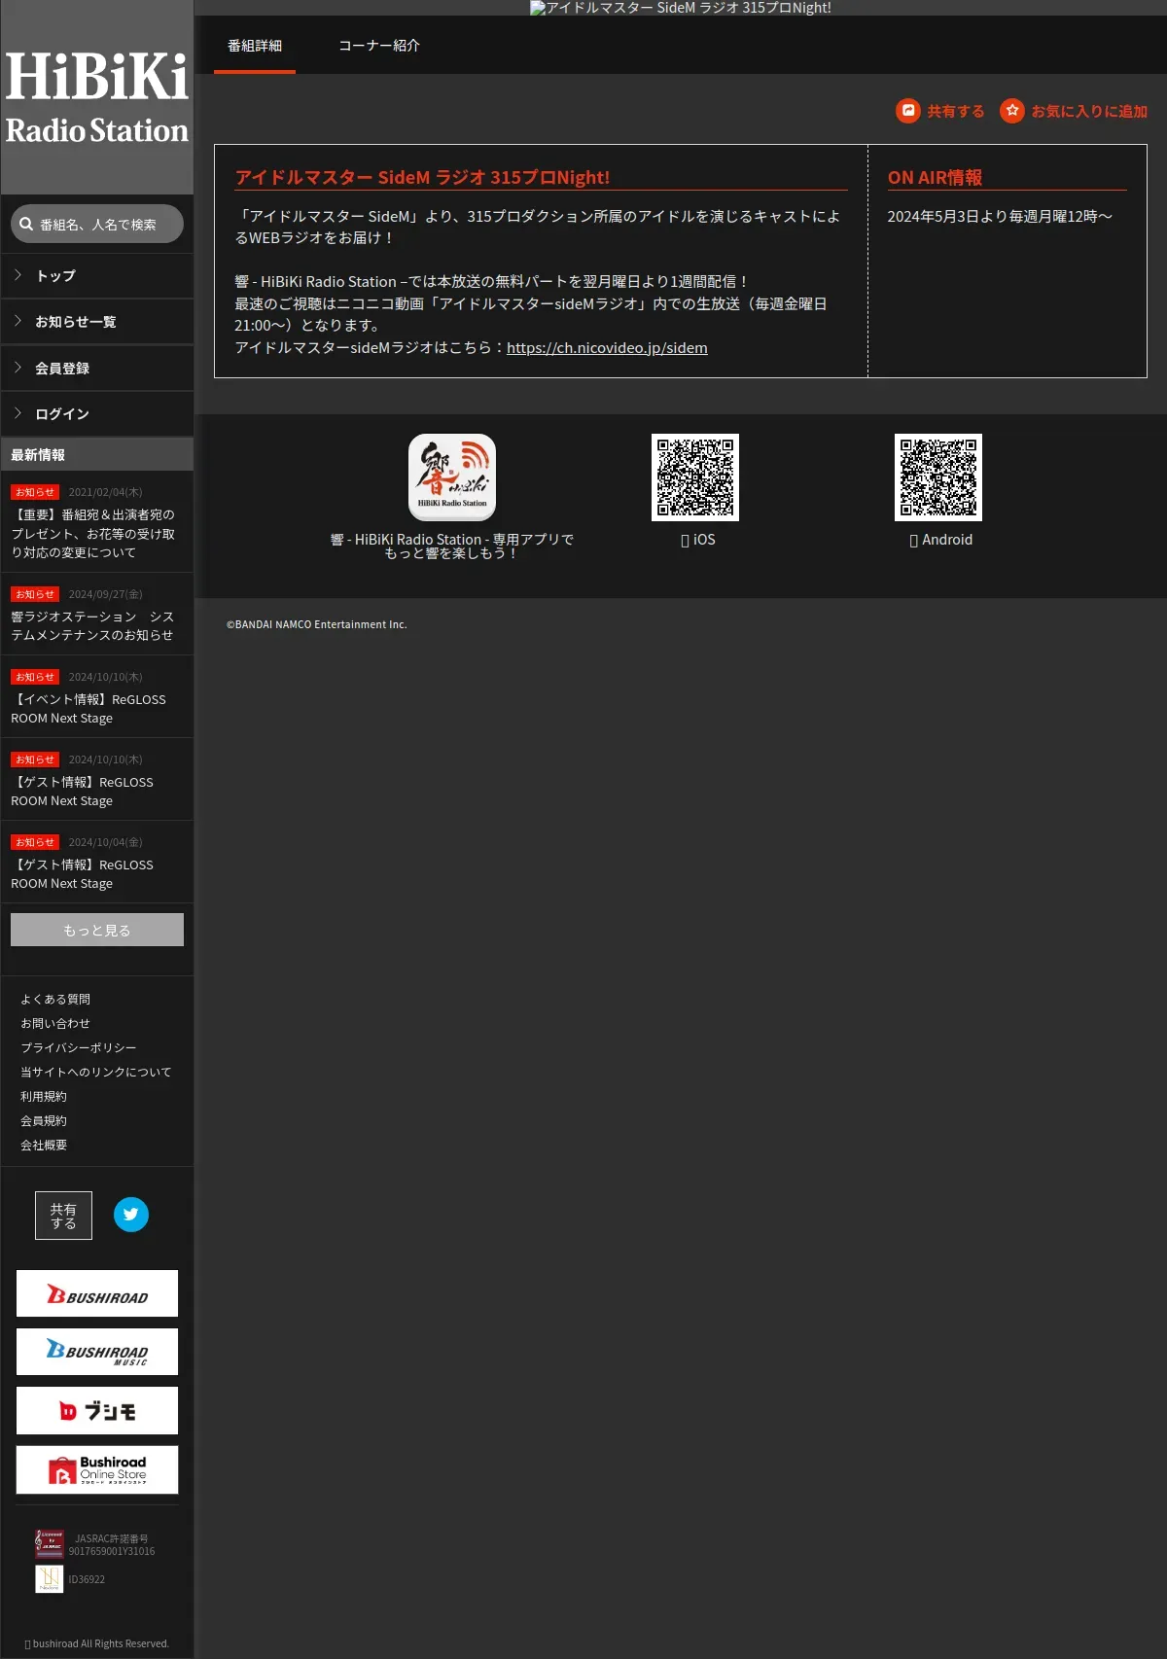Click the JASRAC license badge icon

tap(50, 1544)
